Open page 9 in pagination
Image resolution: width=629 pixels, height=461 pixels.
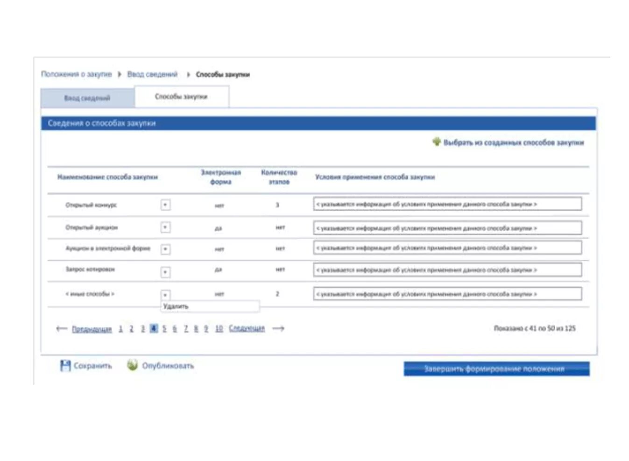[x=206, y=329]
